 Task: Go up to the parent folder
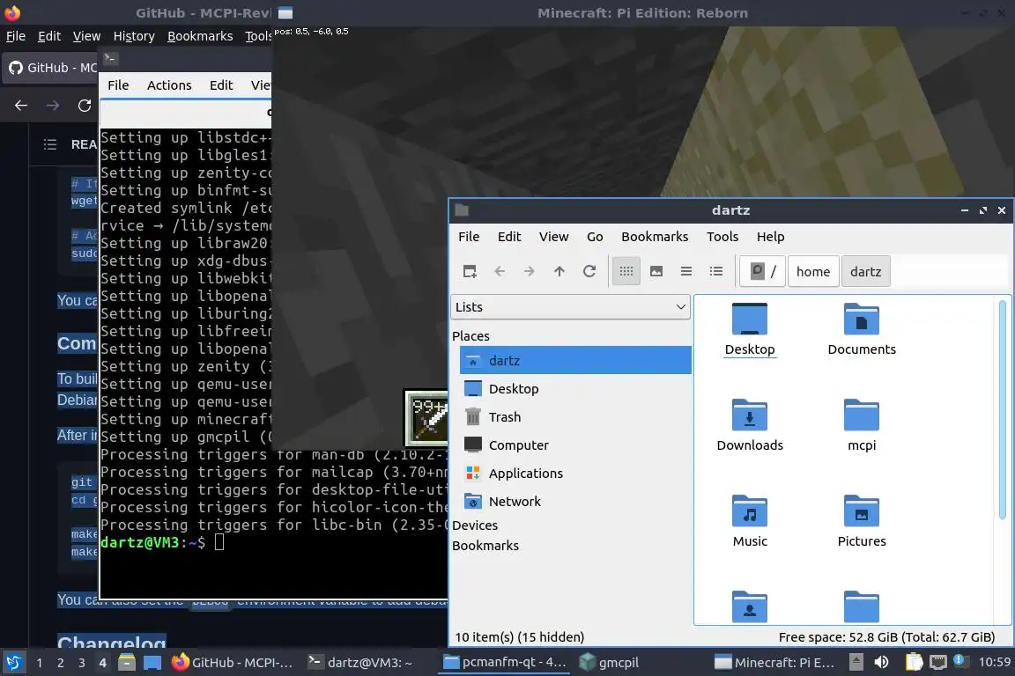coord(559,271)
